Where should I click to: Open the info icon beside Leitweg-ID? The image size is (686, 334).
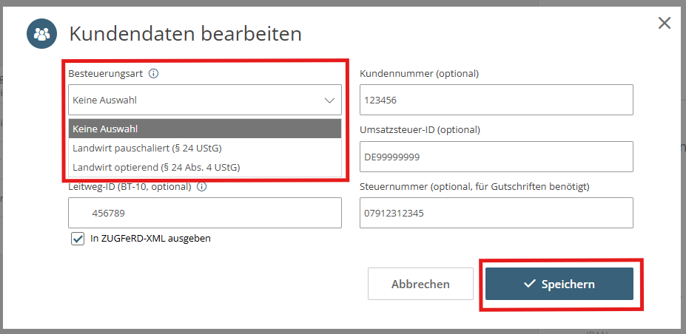click(201, 187)
